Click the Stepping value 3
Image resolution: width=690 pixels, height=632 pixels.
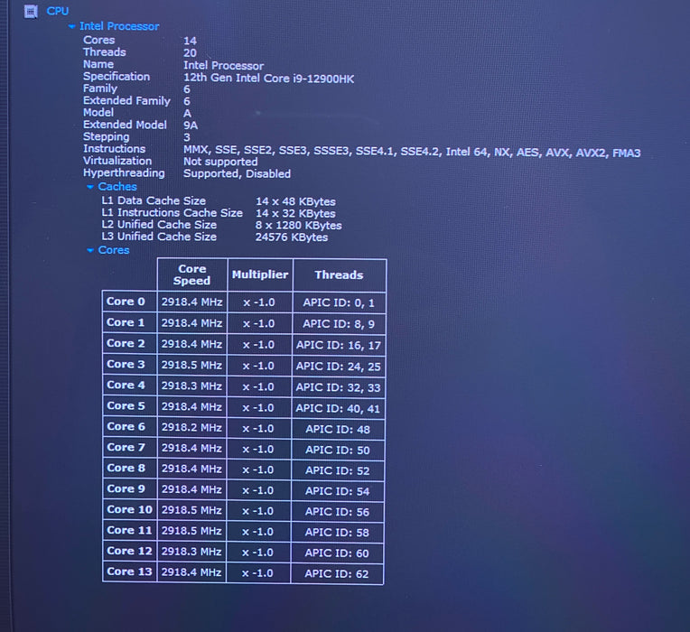[187, 137]
